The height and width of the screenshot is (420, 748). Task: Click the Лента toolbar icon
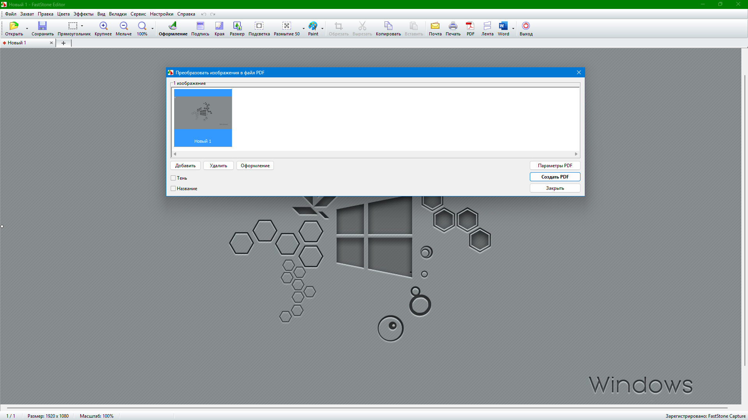487,26
